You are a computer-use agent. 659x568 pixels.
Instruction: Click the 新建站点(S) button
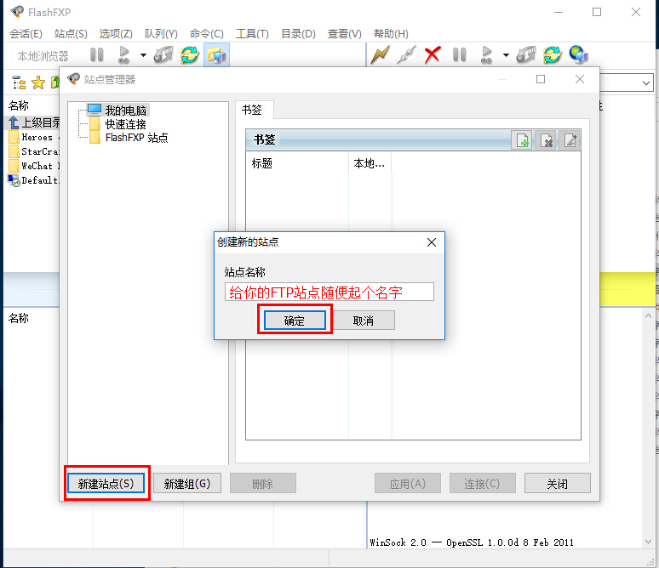tap(106, 483)
